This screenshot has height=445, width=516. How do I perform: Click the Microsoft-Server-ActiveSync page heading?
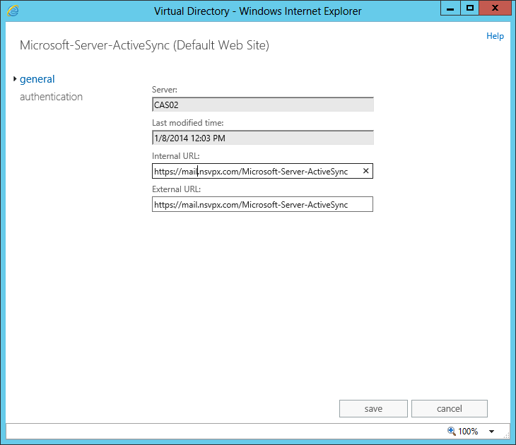(x=144, y=45)
